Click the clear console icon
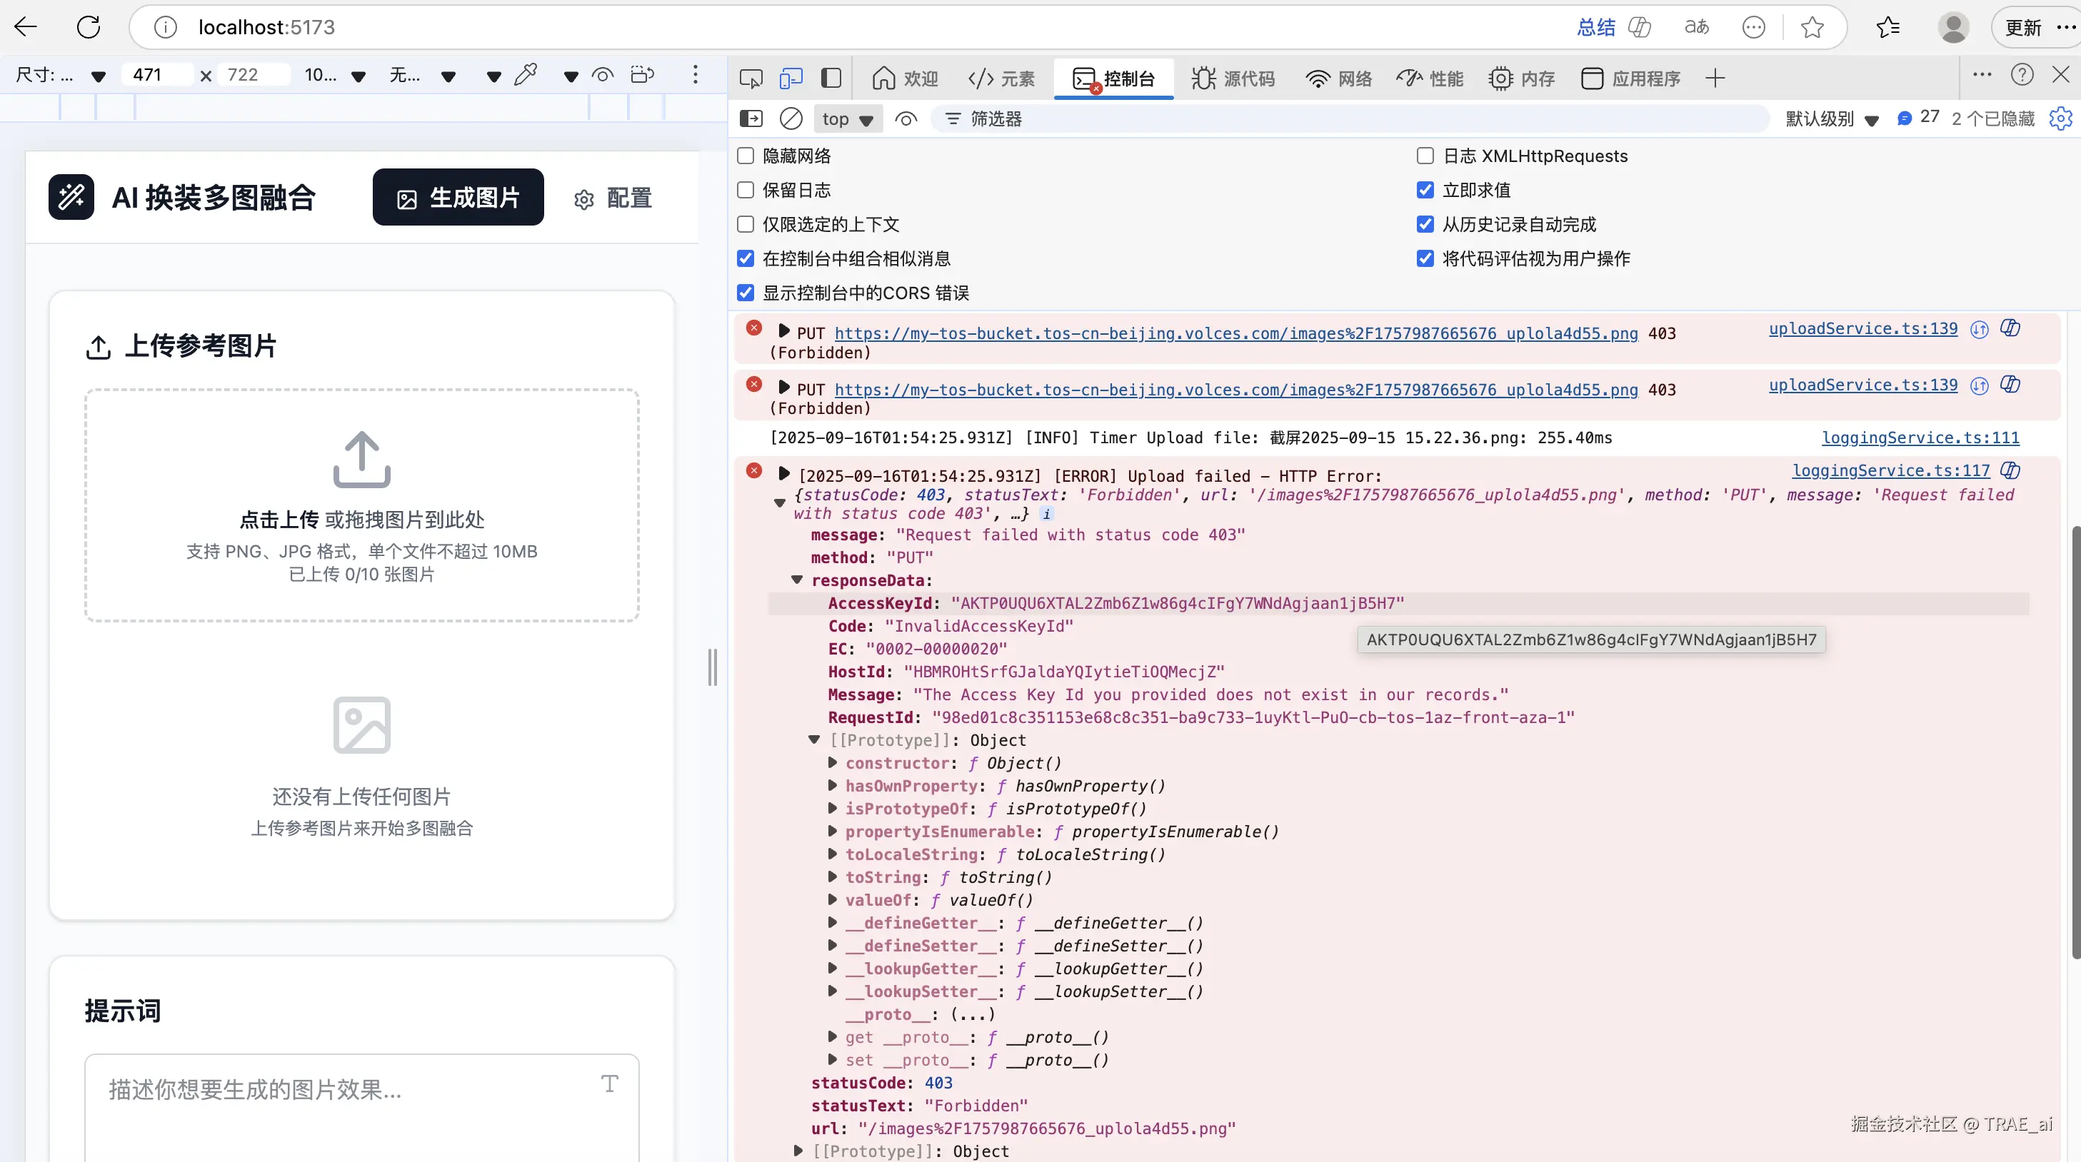Screen dimensions: 2081x1162 pyautogui.click(x=791, y=118)
